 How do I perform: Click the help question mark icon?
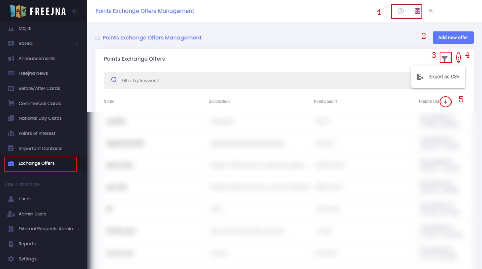[401, 11]
